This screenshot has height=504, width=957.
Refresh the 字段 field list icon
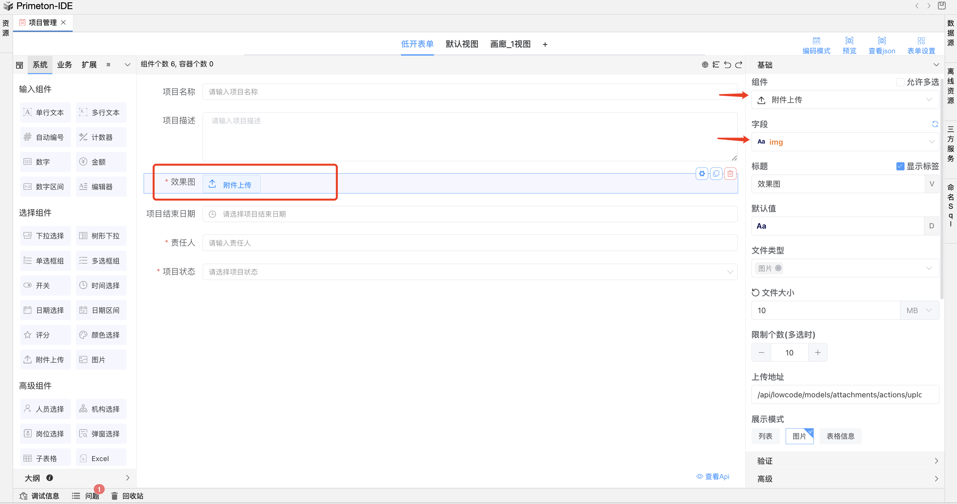tap(935, 124)
